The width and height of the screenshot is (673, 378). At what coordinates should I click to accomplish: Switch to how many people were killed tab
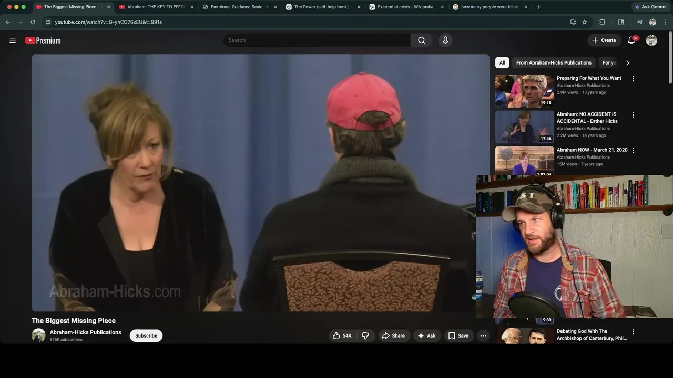(x=490, y=7)
